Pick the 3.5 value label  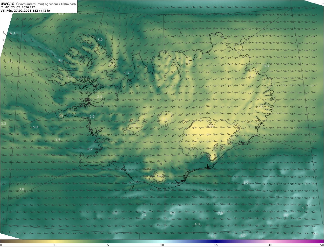[x=58, y=140]
